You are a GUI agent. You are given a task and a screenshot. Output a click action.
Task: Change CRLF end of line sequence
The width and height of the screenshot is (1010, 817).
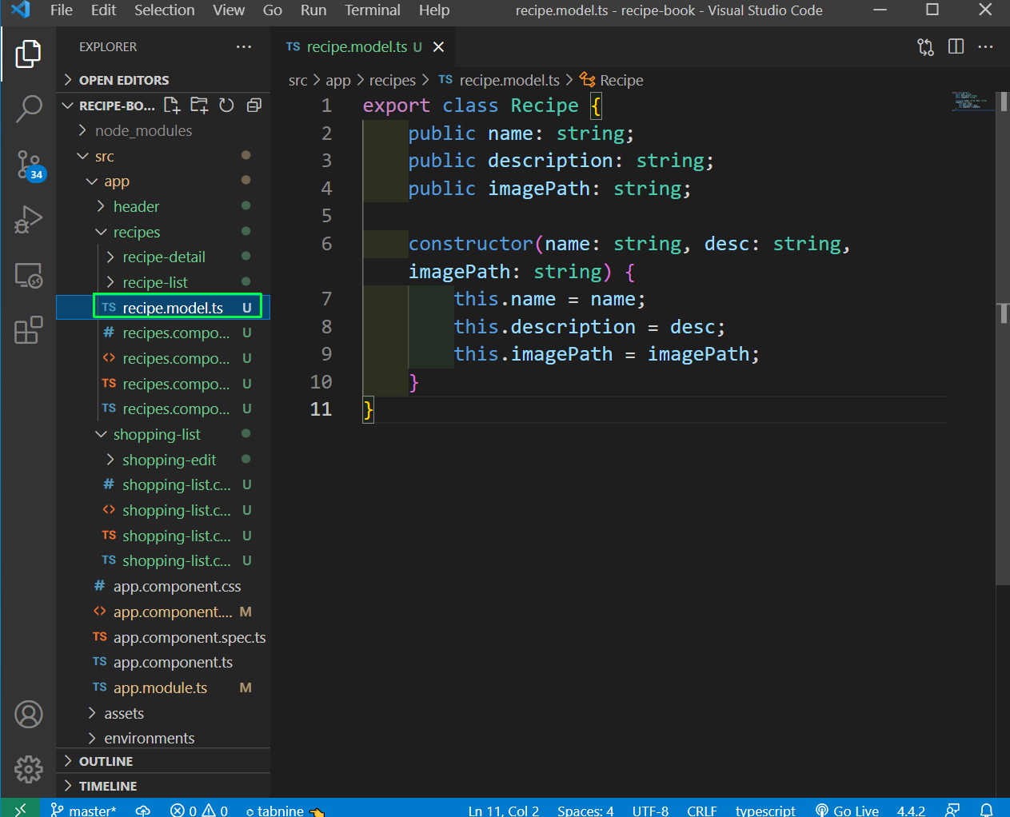702,810
